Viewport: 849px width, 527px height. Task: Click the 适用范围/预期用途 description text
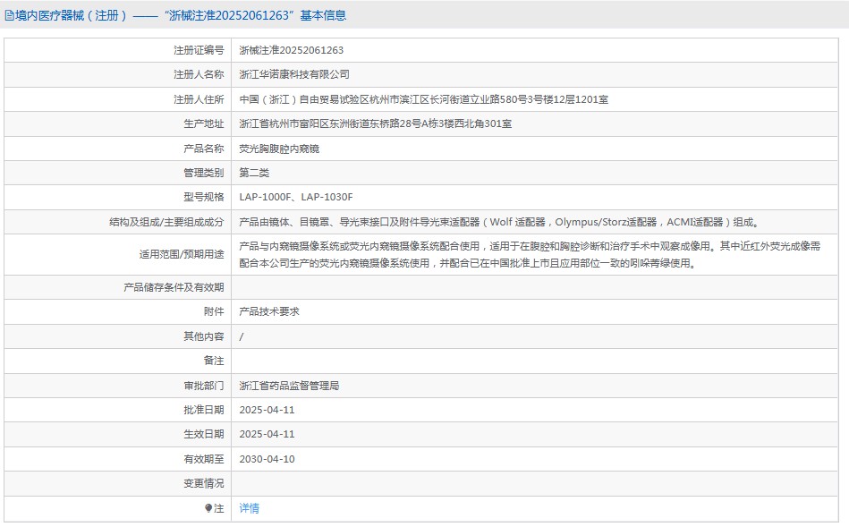click(x=530, y=254)
